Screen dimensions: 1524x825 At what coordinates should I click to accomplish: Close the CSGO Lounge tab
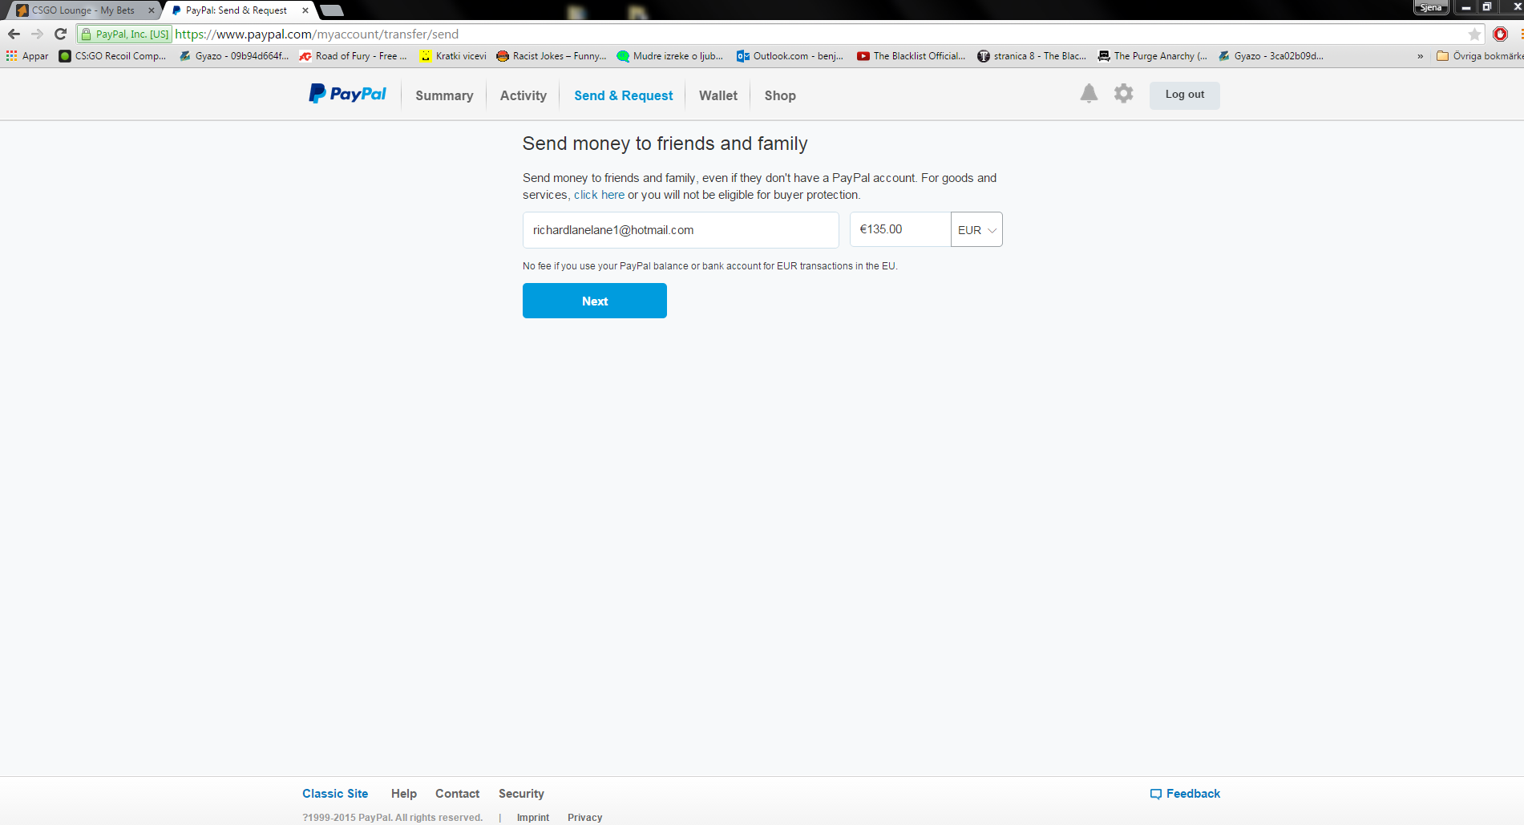point(152,10)
